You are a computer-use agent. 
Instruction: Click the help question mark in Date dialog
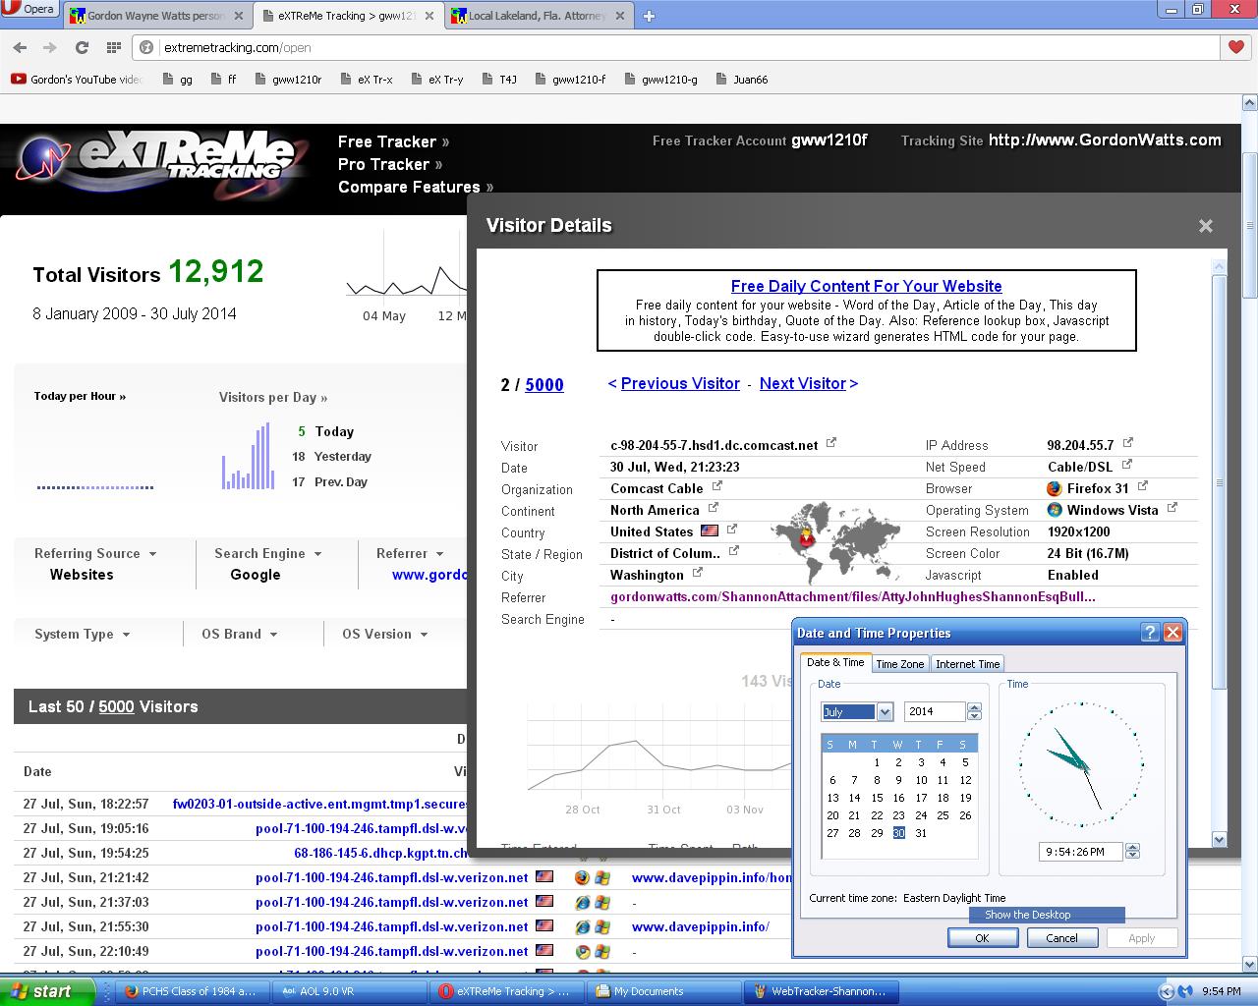coord(1150,633)
